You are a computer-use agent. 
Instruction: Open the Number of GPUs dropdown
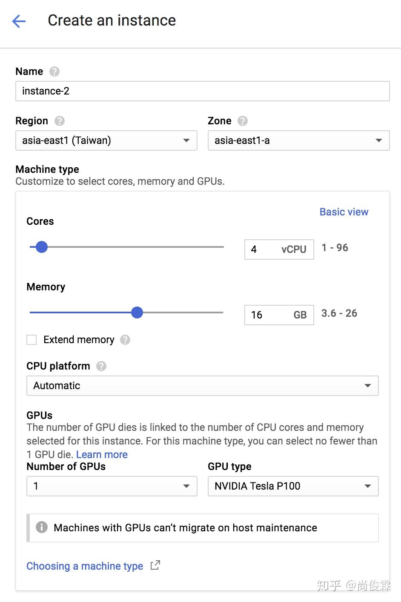[112, 486]
